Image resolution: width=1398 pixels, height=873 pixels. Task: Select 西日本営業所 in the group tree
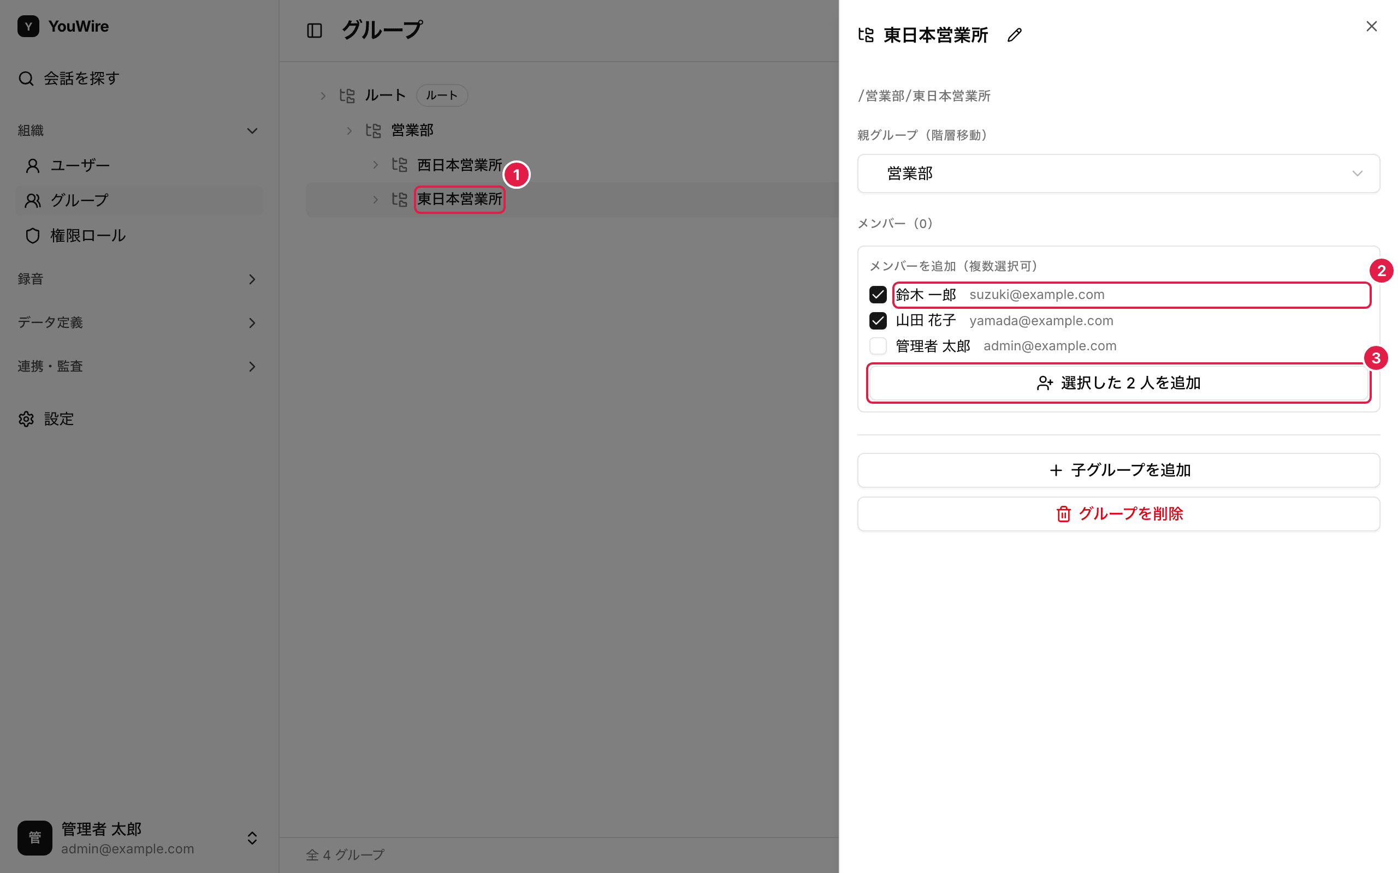tap(459, 165)
